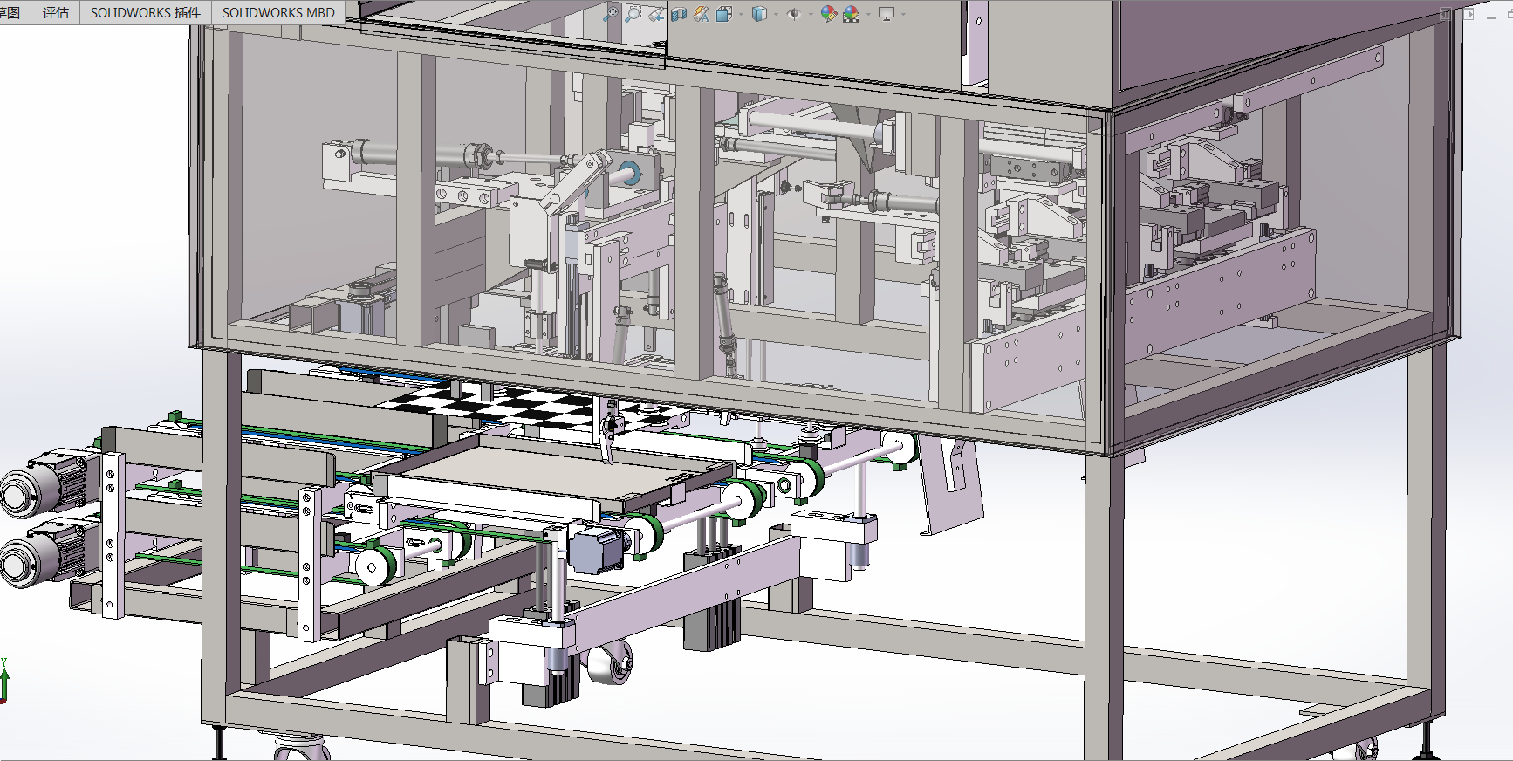Image resolution: width=1513 pixels, height=761 pixels.
Task: Open the Dynamic Annotation Views icon
Action: (701, 14)
